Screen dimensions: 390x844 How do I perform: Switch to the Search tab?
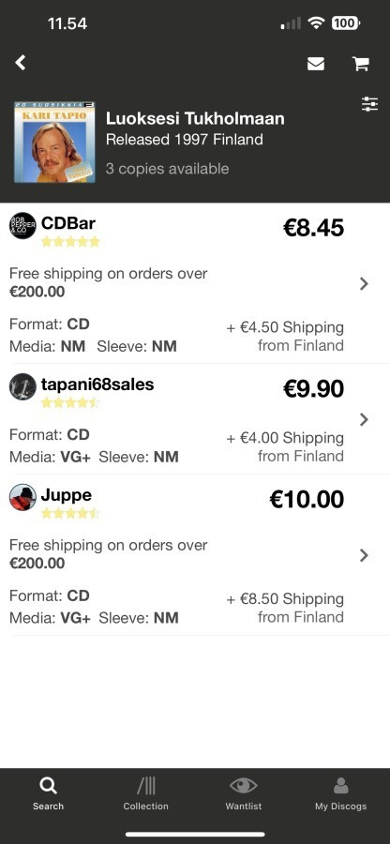48,793
